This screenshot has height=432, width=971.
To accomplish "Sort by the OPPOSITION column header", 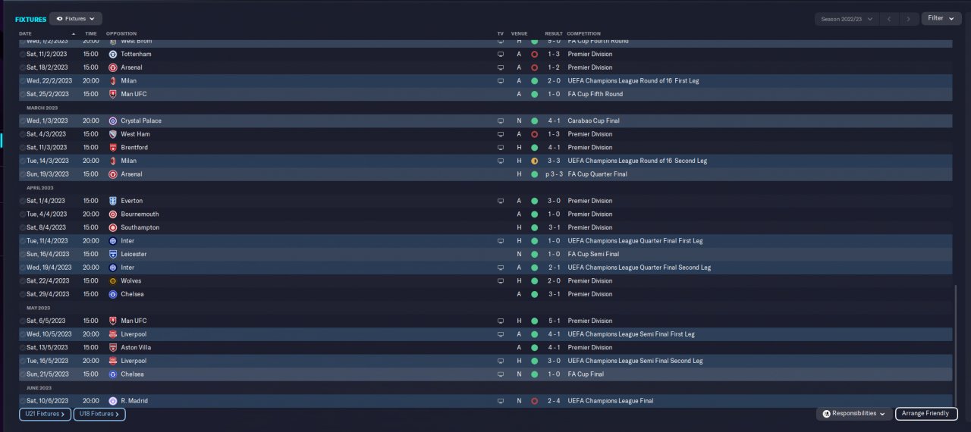I will (121, 34).
